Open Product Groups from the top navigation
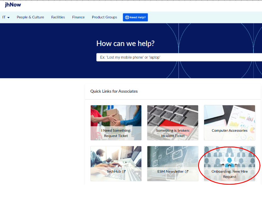This screenshot has height=197, width=262. click(x=104, y=17)
